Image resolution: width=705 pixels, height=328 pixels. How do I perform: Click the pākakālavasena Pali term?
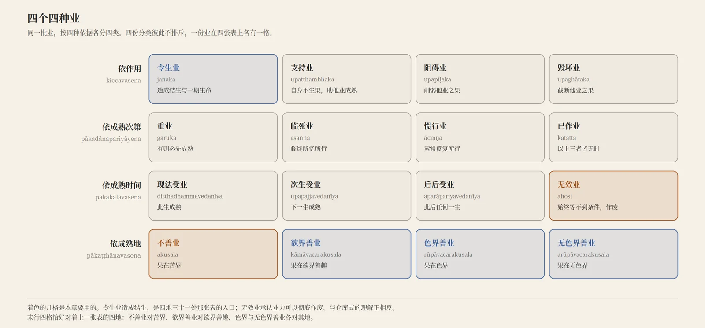[x=118, y=197]
